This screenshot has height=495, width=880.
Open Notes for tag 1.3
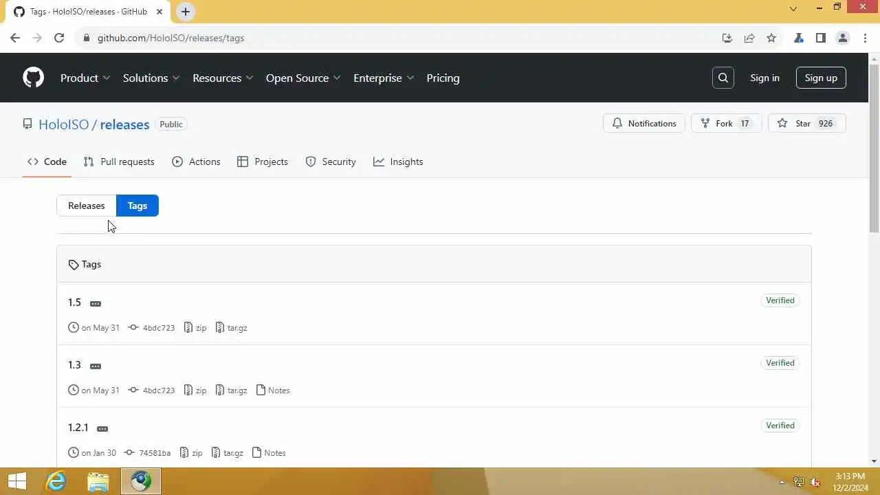(x=273, y=390)
